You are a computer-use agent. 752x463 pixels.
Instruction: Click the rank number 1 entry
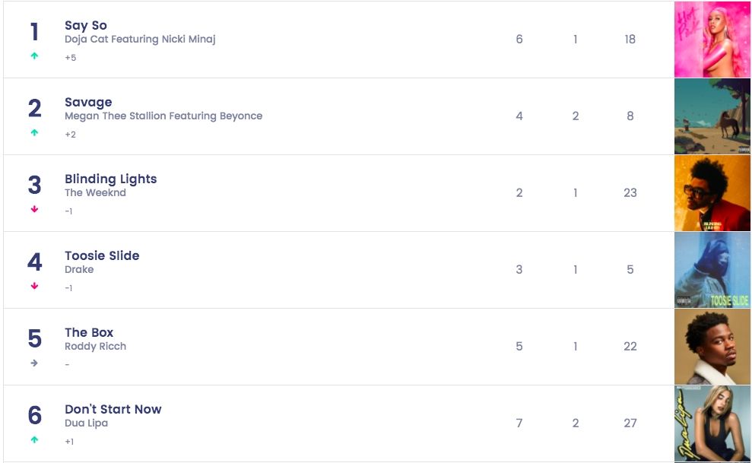[x=34, y=32]
